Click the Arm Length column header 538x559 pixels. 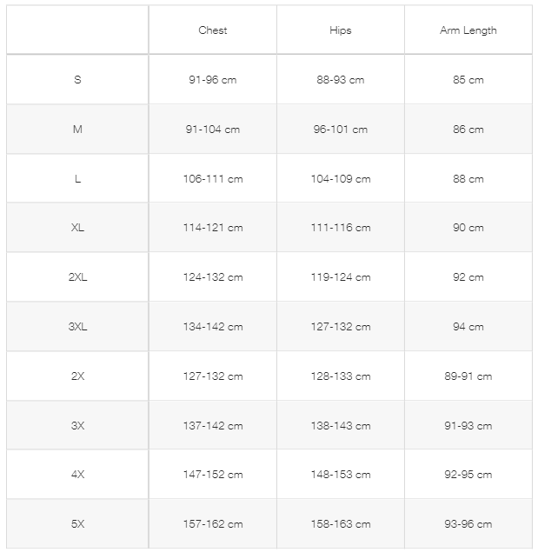tap(468, 30)
